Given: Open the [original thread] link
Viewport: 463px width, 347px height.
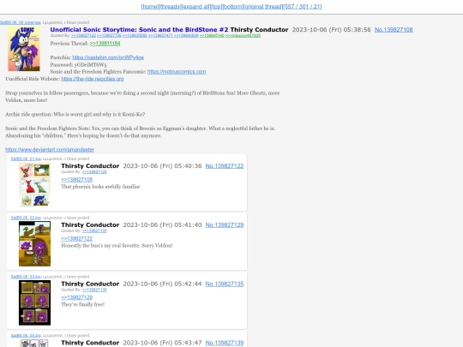Looking at the screenshot, I should point(263,7).
